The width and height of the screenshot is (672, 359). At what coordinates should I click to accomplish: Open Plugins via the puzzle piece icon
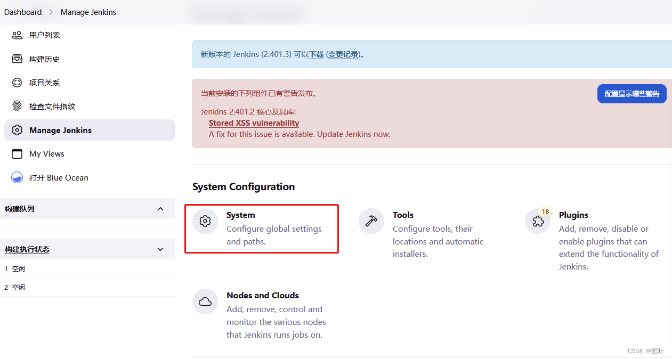coord(538,221)
